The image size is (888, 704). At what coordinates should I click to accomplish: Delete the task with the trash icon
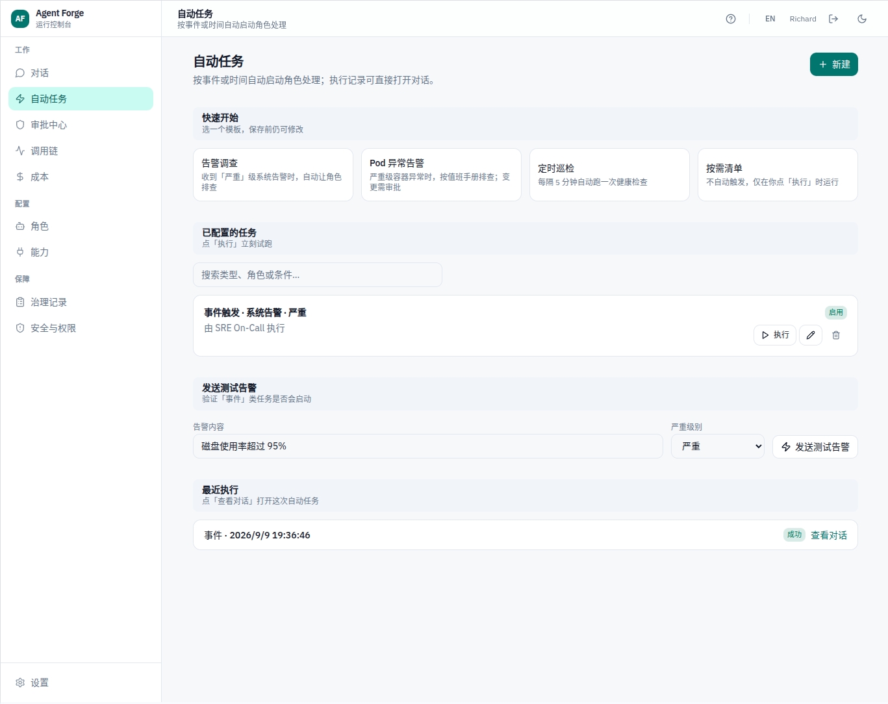(x=836, y=335)
